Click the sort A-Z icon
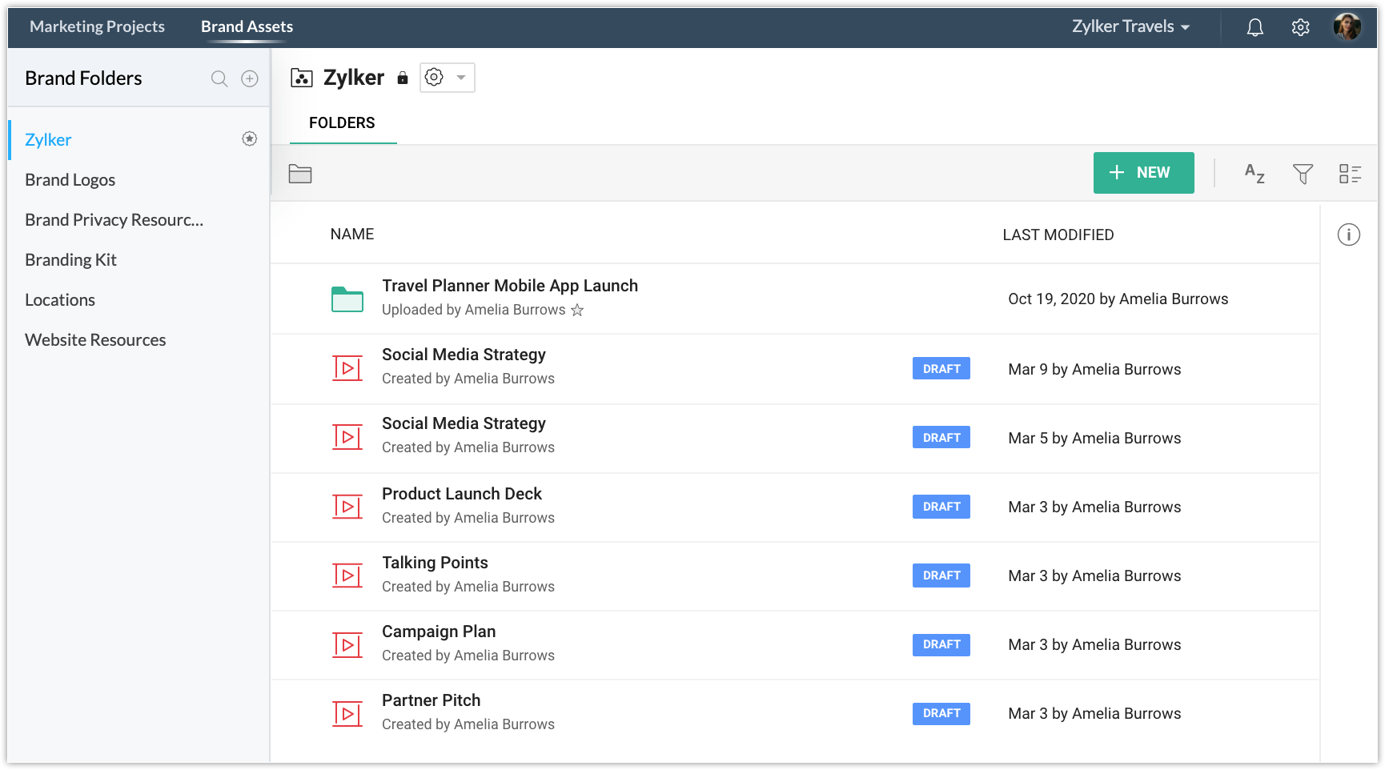This screenshot has width=1385, height=770. pos(1254,173)
